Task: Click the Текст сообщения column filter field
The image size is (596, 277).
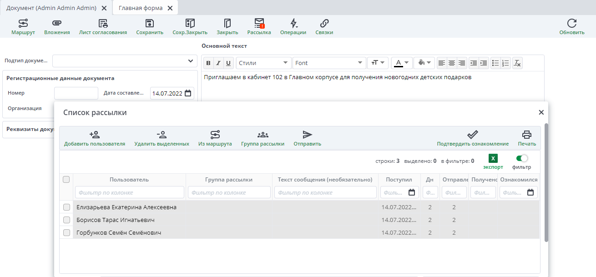Action: [x=325, y=192]
